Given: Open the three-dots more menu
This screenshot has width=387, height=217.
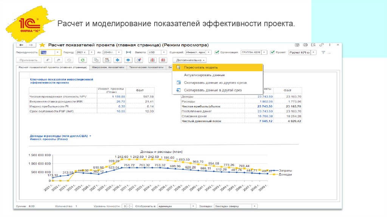Looking at the screenshot, I should coord(330,45).
